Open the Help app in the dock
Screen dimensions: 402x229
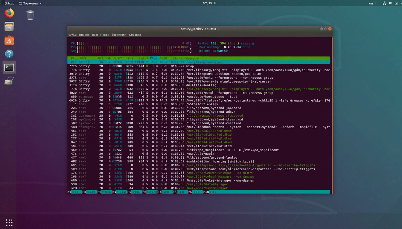(9, 54)
